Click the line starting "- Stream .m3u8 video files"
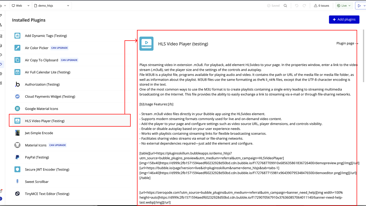Image resolution: width=366 pixels, height=206 pixels. (202, 114)
